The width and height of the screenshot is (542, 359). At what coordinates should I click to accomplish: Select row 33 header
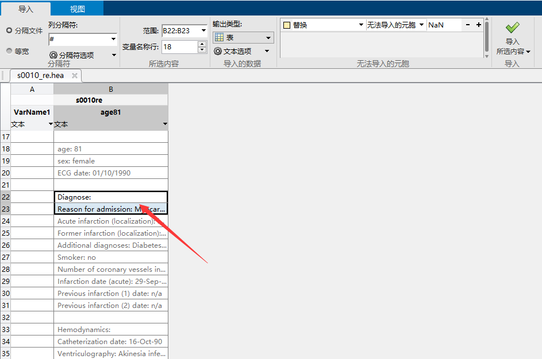6,330
